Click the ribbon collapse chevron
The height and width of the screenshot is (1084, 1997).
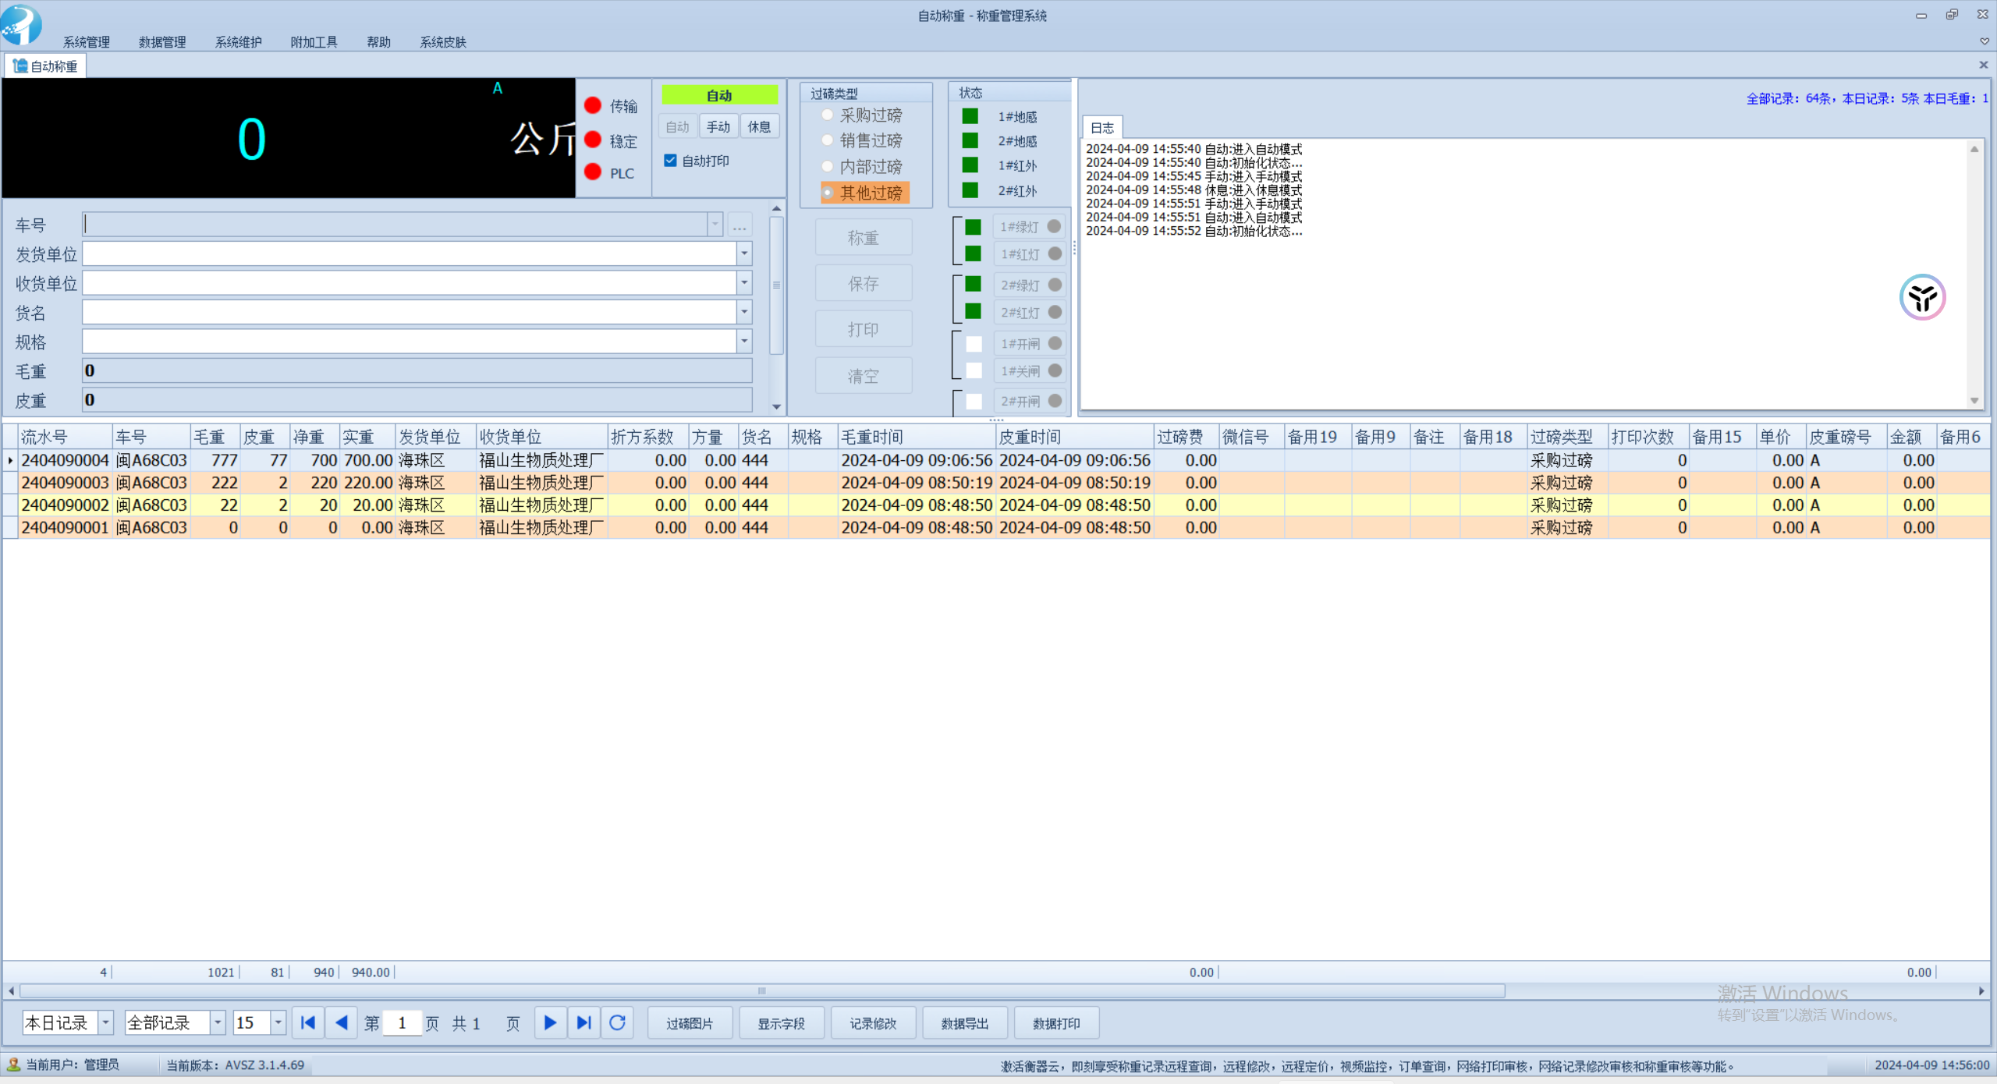pyautogui.click(x=1984, y=41)
